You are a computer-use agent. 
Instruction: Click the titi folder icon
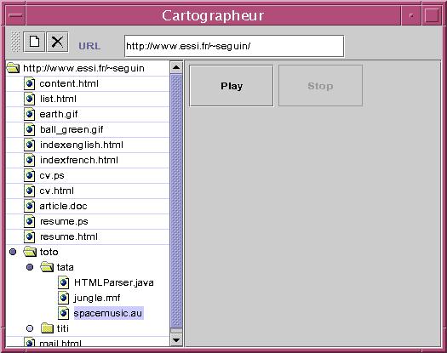coord(47,328)
